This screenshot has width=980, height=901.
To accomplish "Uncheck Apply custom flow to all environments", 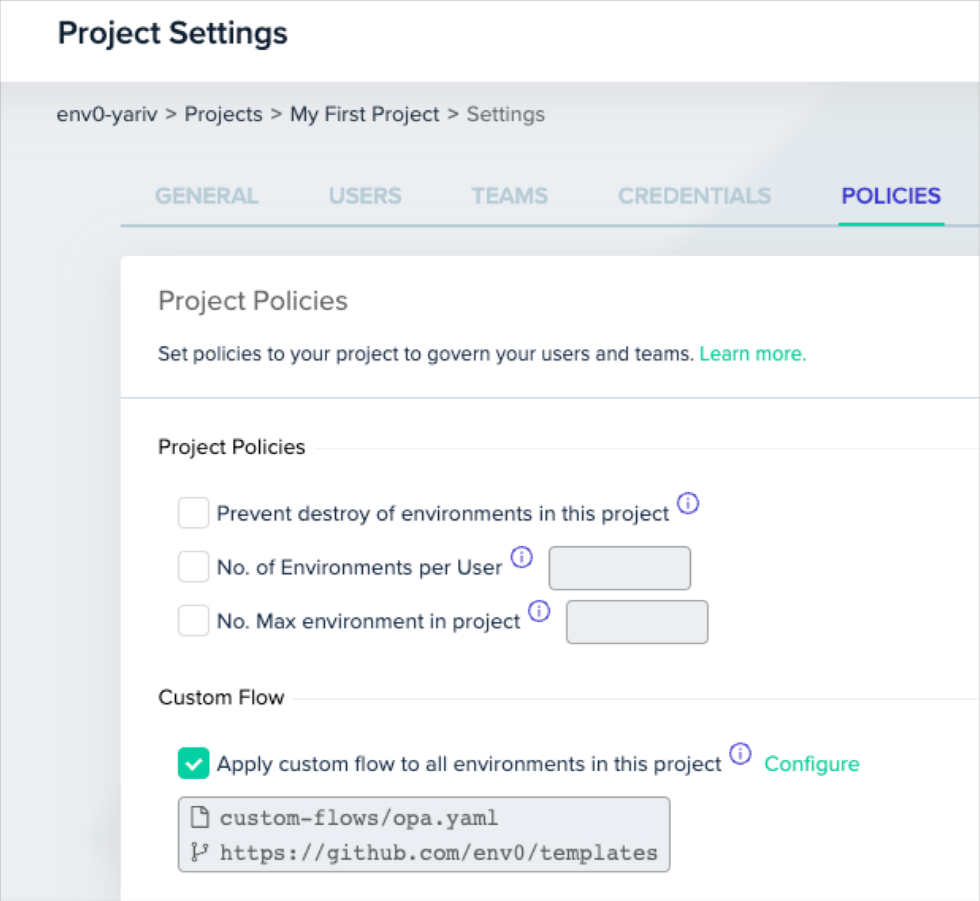I will point(193,763).
